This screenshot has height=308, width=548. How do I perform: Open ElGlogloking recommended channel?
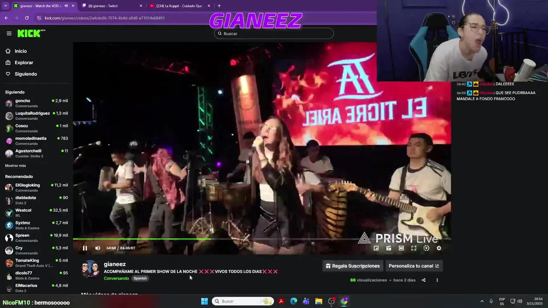coord(36,187)
